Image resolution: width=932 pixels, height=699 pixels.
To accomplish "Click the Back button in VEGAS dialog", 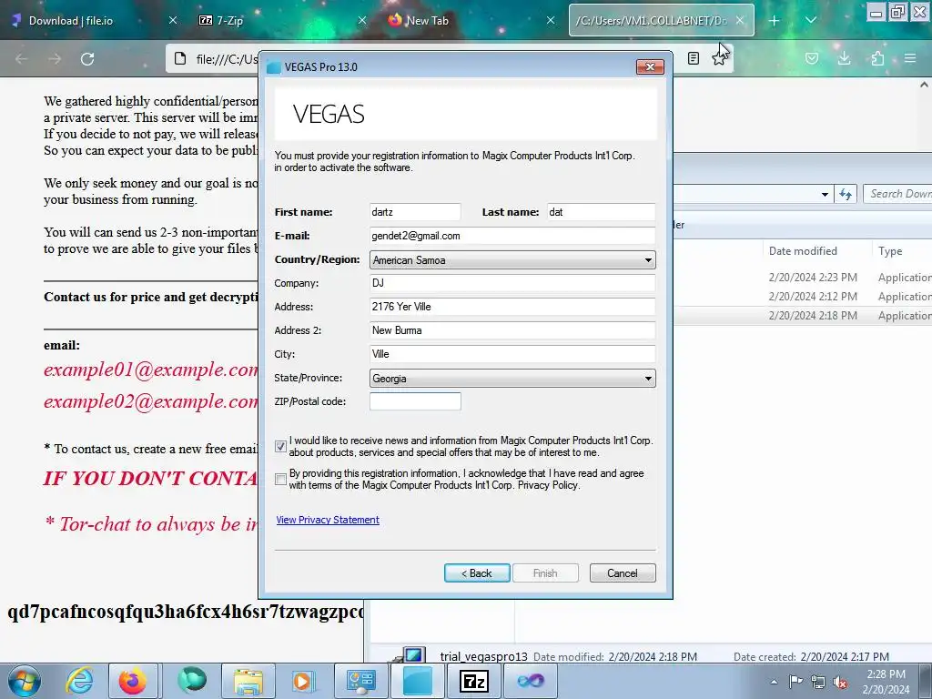I will click(477, 573).
